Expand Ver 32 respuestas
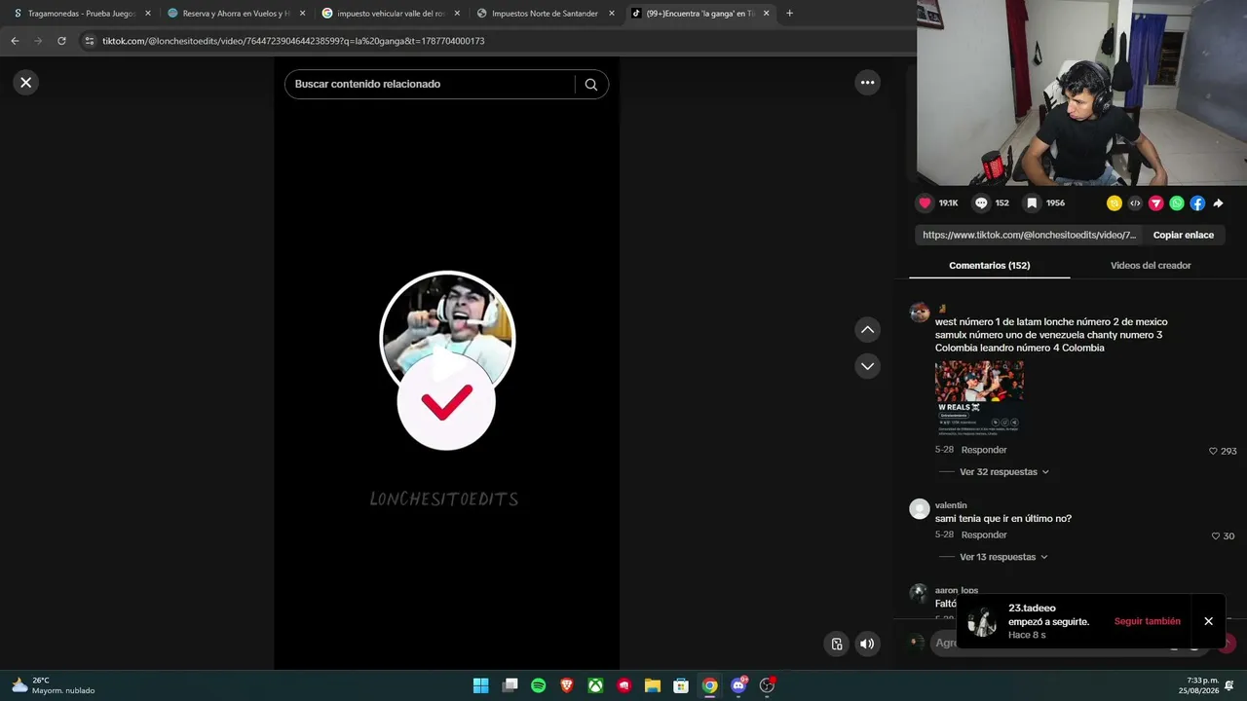Viewport: 1247px width, 701px height. (1003, 472)
